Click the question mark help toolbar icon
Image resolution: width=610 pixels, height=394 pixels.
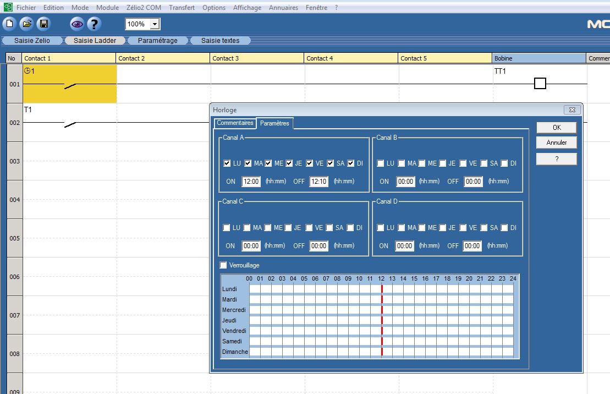(94, 24)
